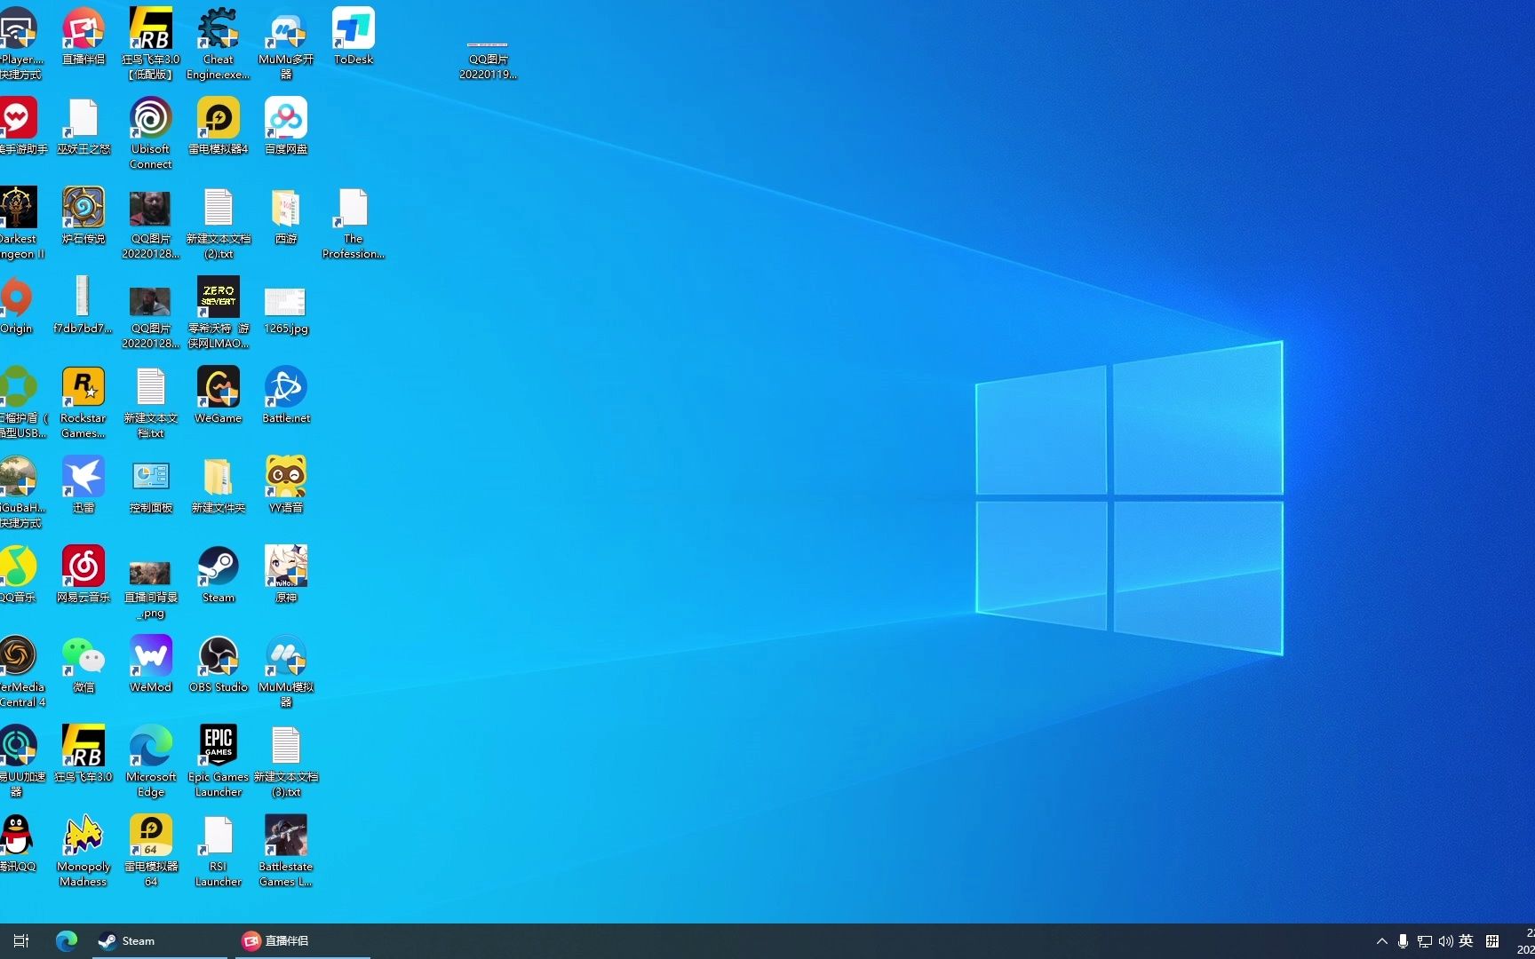
Task: Launch Rockstar Games Launcher icon
Action: 84,401
